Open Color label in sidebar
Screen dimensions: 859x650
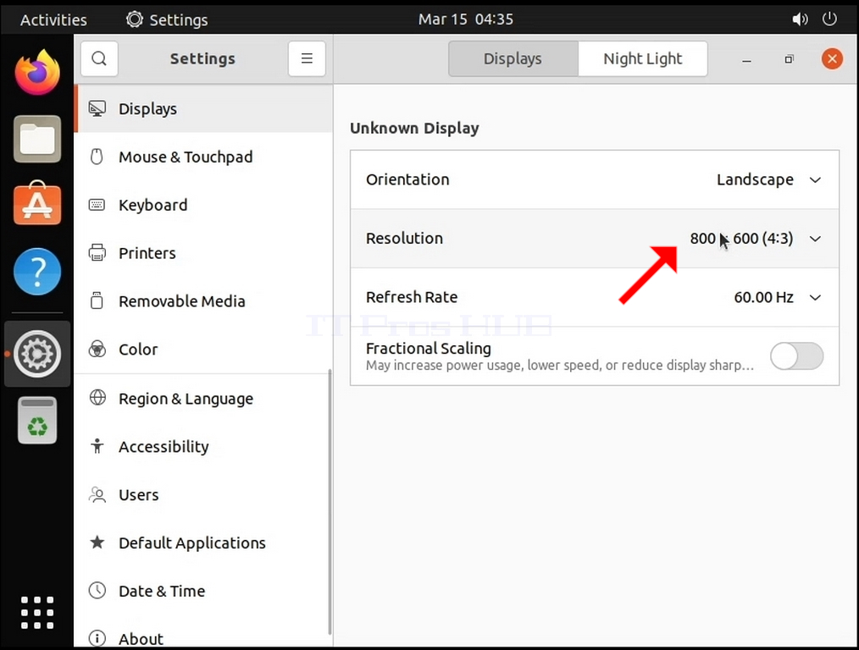point(138,350)
